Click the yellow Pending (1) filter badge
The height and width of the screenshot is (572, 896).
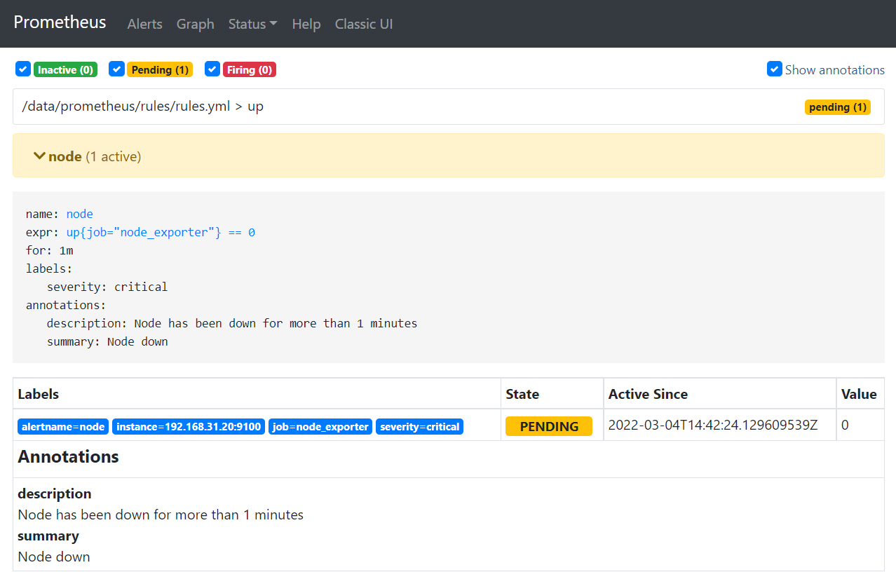click(x=160, y=70)
